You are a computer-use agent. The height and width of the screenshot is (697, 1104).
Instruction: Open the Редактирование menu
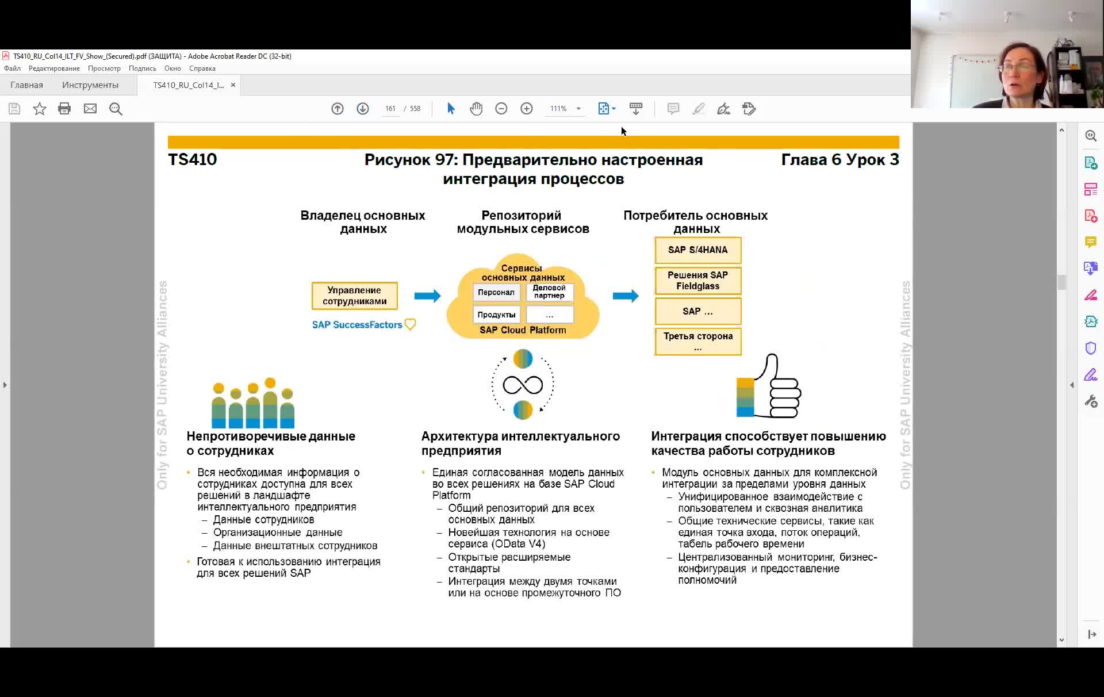pyautogui.click(x=54, y=68)
